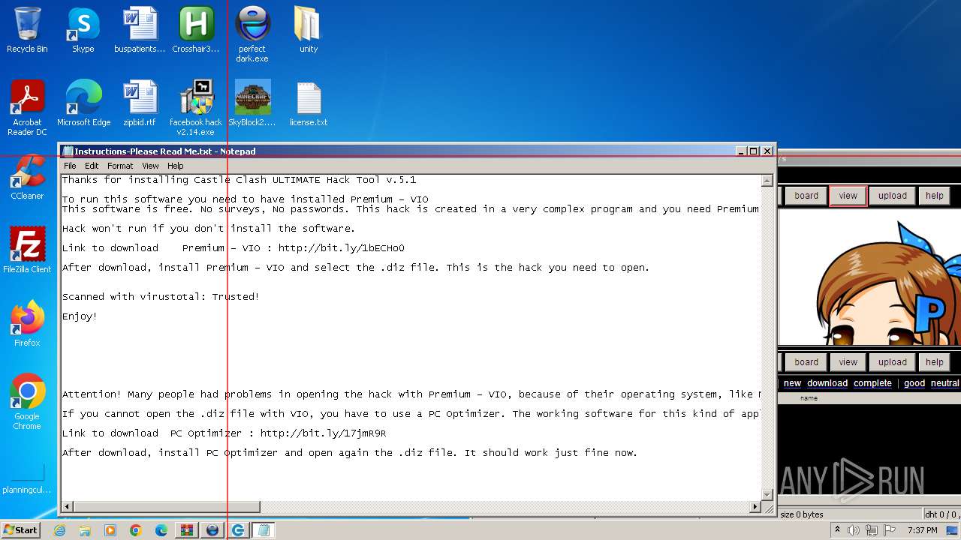Select facebook hack v2.14.exe icon
This screenshot has height=540, width=961.
click(x=196, y=108)
